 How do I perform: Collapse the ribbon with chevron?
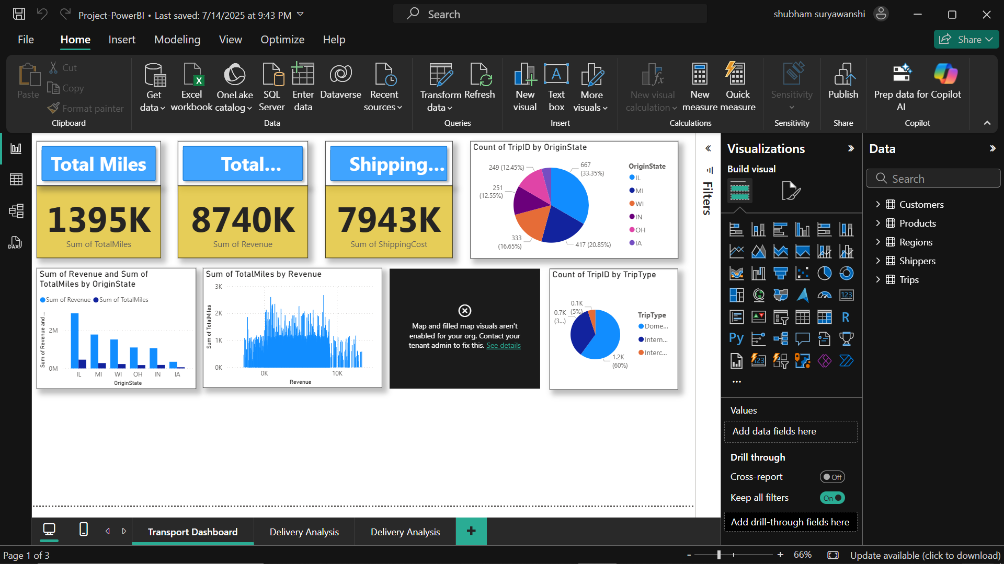click(987, 123)
